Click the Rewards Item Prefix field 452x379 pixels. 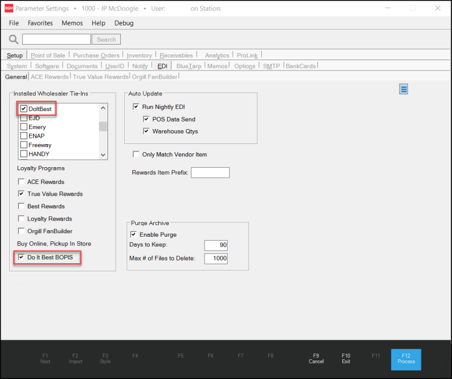(x=210, y=172)
